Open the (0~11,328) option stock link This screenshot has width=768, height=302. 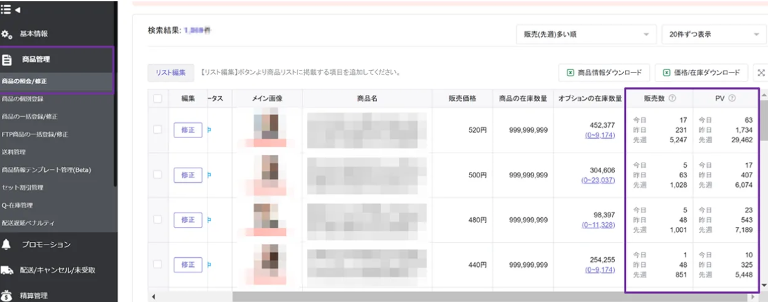point(598,225)
